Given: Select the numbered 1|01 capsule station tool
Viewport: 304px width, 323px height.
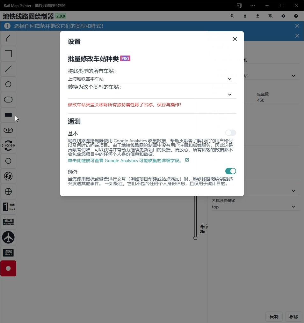Looking at the screenshot, I should click(8, 130).
